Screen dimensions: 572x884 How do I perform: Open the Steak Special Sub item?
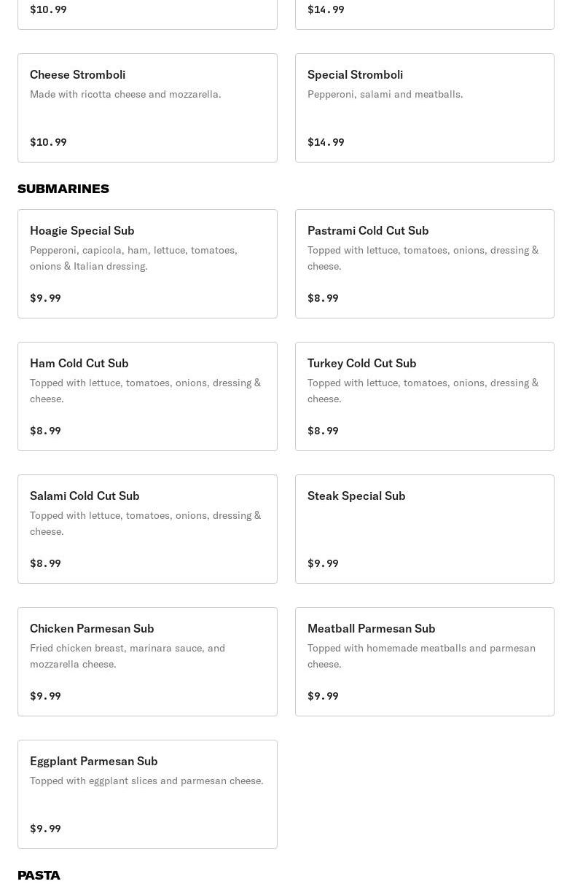424,529
